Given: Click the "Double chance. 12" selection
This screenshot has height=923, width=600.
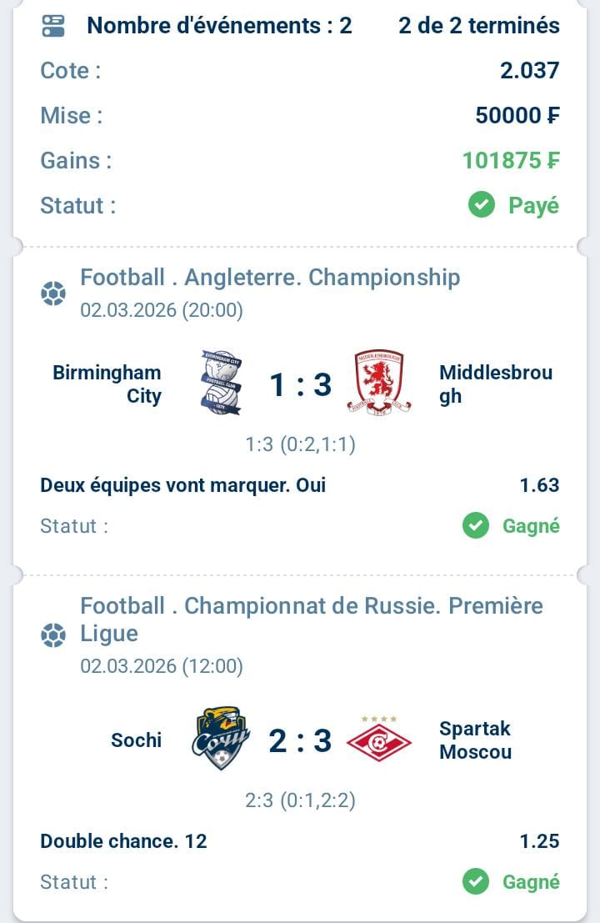Looking at the screenshot, I should [x=123, y=841].
